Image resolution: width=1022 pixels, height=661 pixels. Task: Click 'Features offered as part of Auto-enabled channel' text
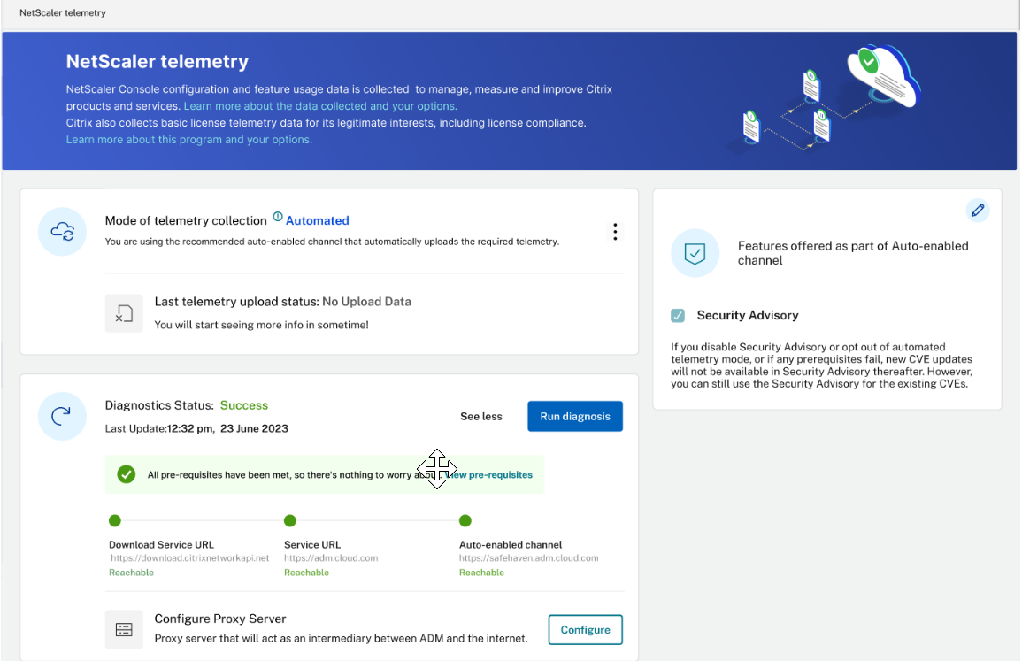click(x=853, y=253)
